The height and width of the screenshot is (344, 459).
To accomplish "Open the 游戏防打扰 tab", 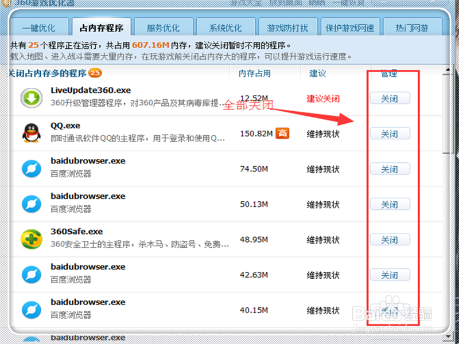I will tap(287, 28).
